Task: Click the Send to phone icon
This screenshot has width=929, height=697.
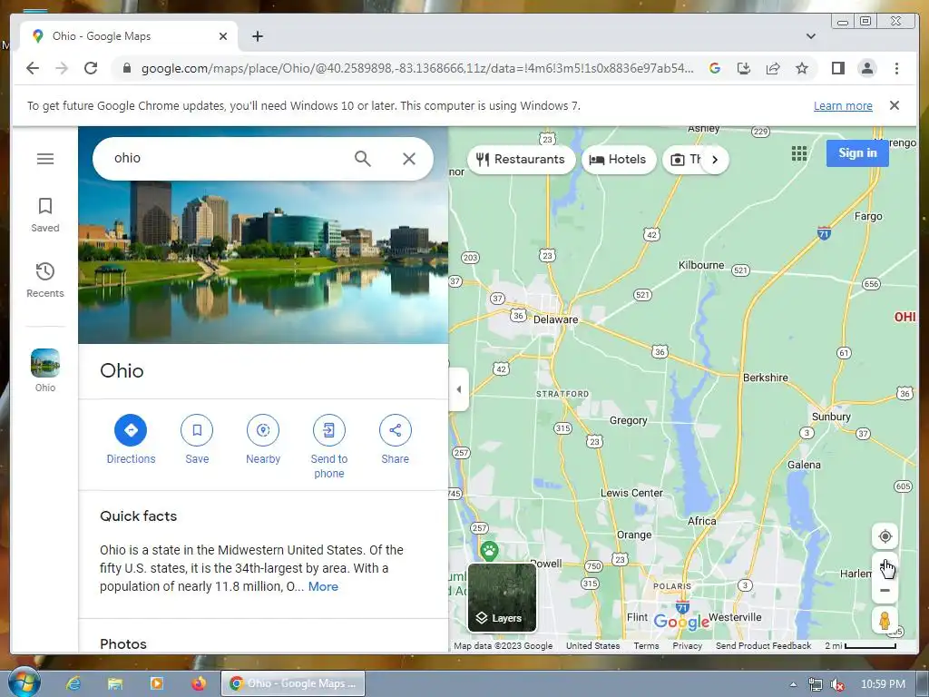Action: pos(328,430)
